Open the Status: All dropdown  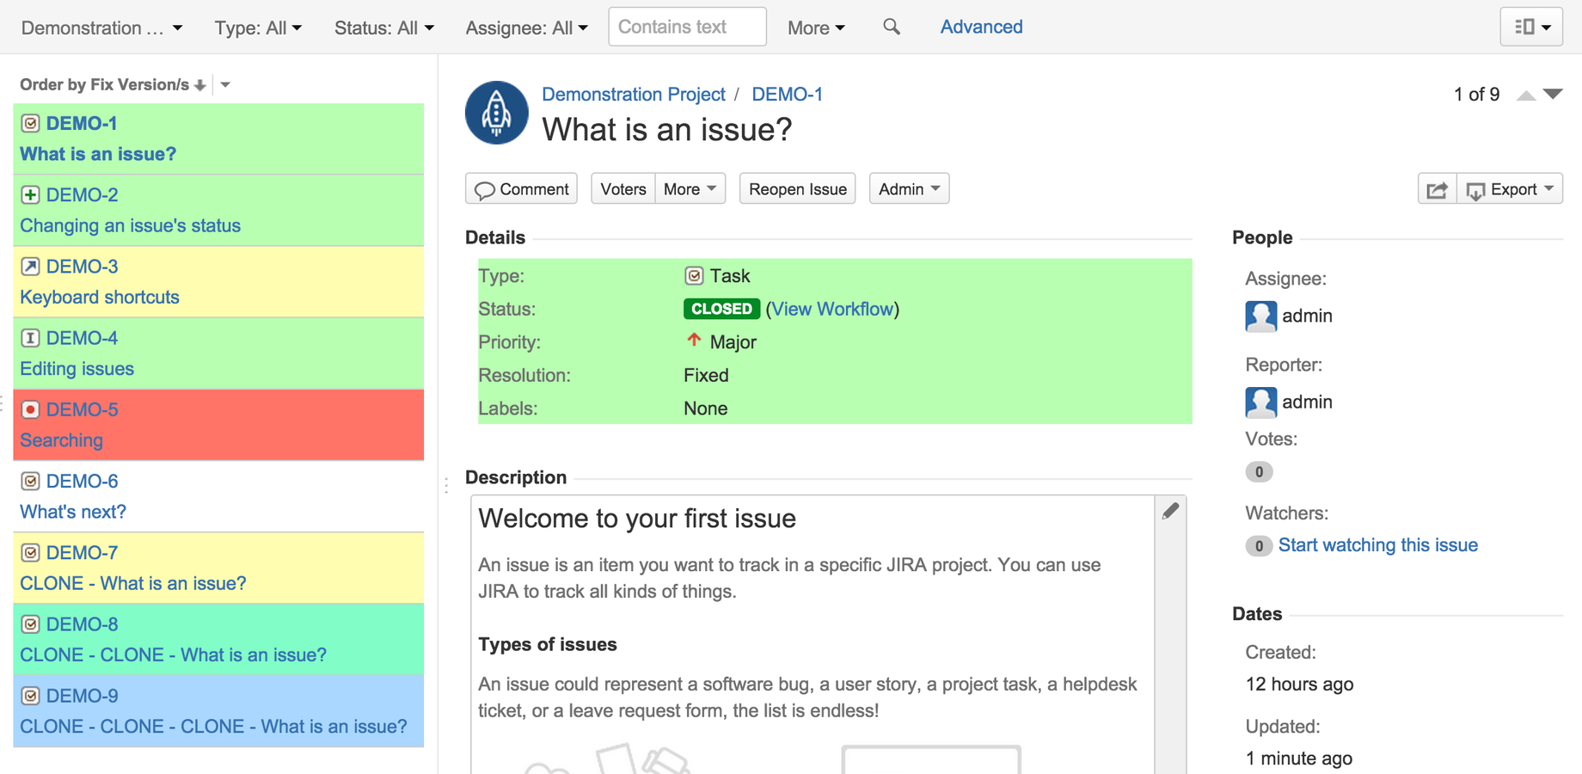pos(383,28)
